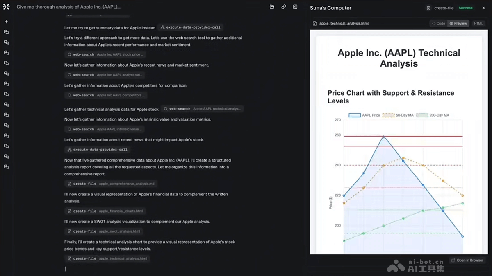This screenshot has width=492, height=276.
Task: Open the project files folder icon
Action: click(272, 7)
